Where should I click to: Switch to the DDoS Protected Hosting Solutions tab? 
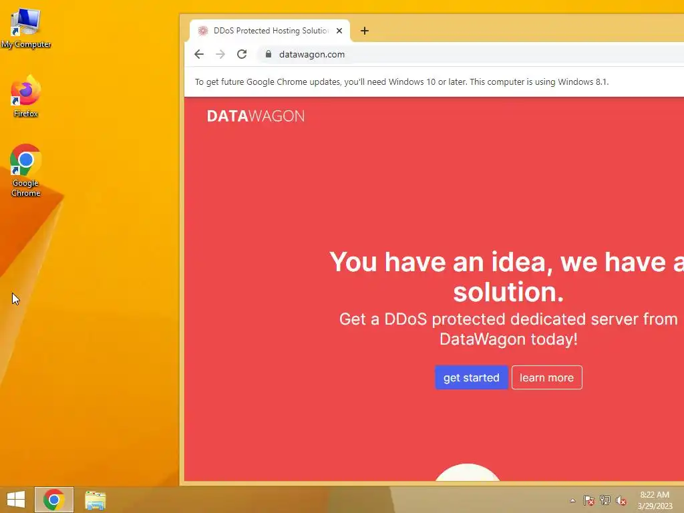pyautogui.click(x=270, y=31)
